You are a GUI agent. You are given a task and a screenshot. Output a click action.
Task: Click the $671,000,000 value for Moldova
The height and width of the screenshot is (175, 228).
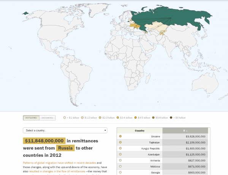[197, 167]
